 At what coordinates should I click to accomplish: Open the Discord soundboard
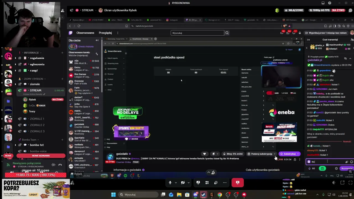[216, 182]
